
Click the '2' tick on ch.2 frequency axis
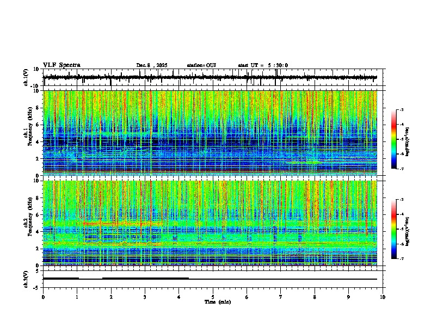point(38,249)
